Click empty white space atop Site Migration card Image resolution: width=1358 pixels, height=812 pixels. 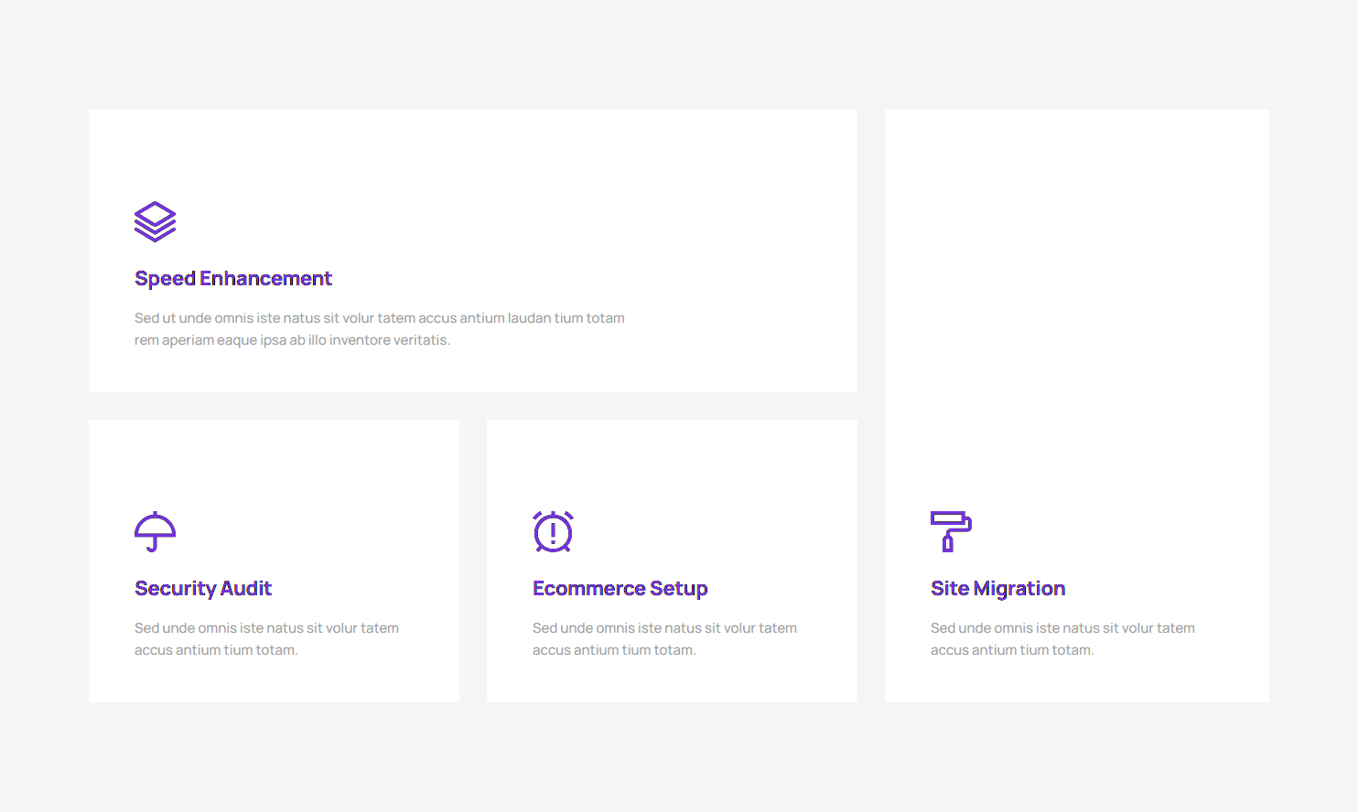click(1076, 274)
